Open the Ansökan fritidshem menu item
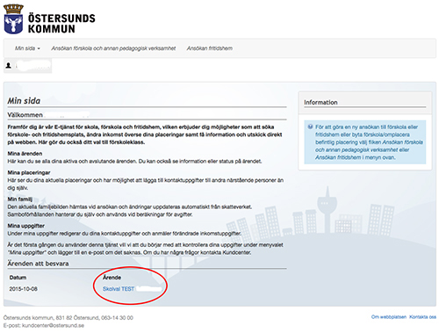This screenshot has width=439, height=333. [210, 48]
